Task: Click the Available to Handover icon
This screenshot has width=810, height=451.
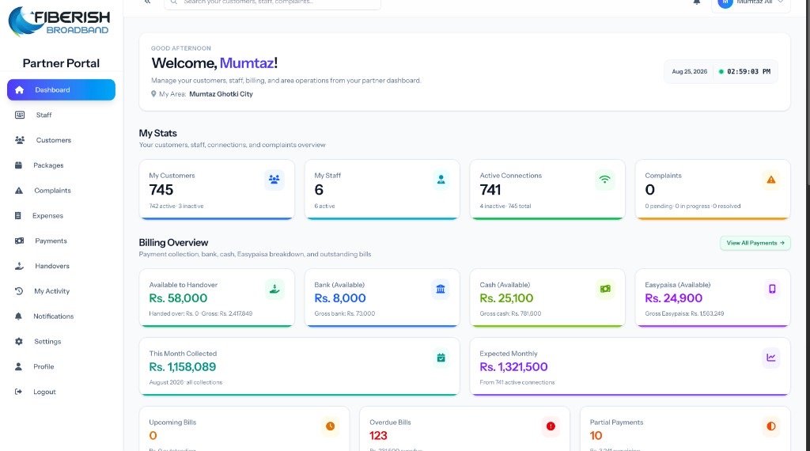Action: coord(274,289)
